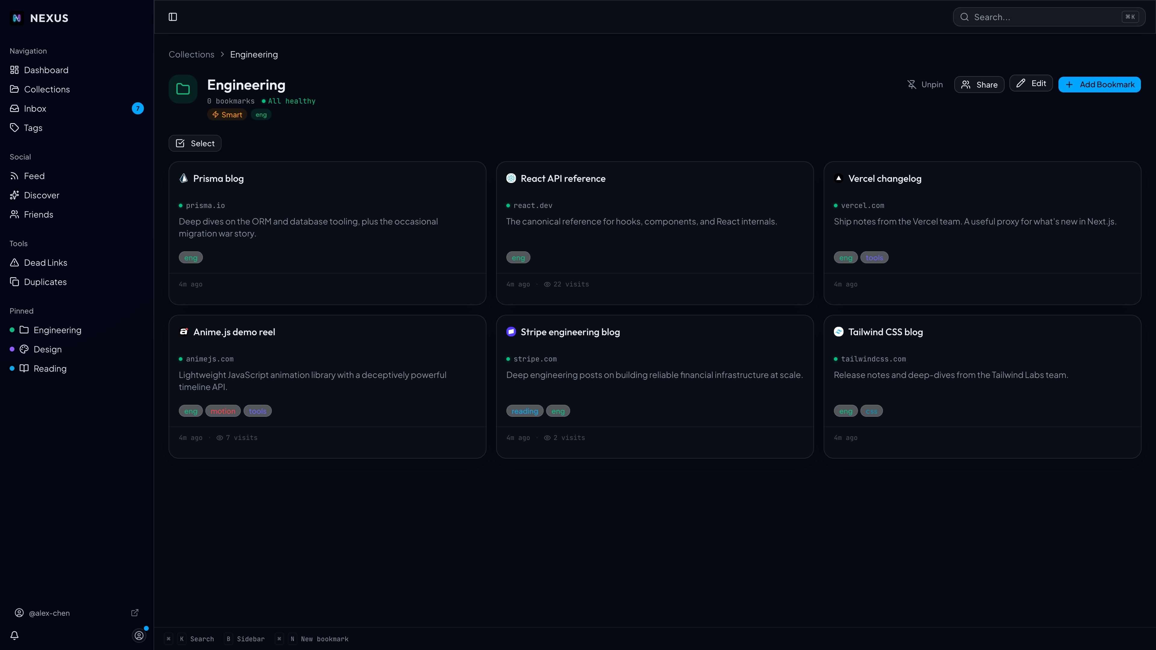Image resolution: width=1156 pixels, height=650 pixels.
Task: Click the Search shortcut hint in footer
Action: (189, 639)
